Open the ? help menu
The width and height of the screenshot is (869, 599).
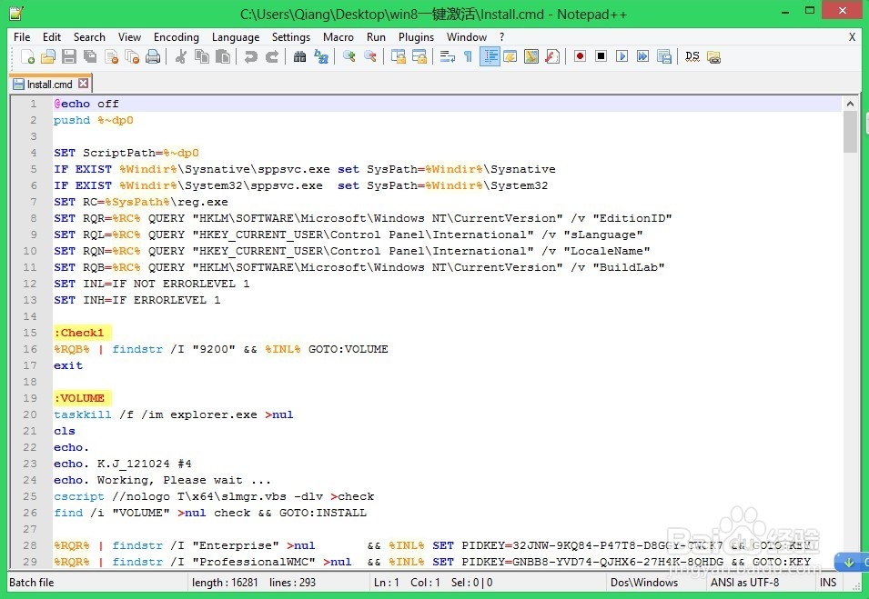pos(502,37)
